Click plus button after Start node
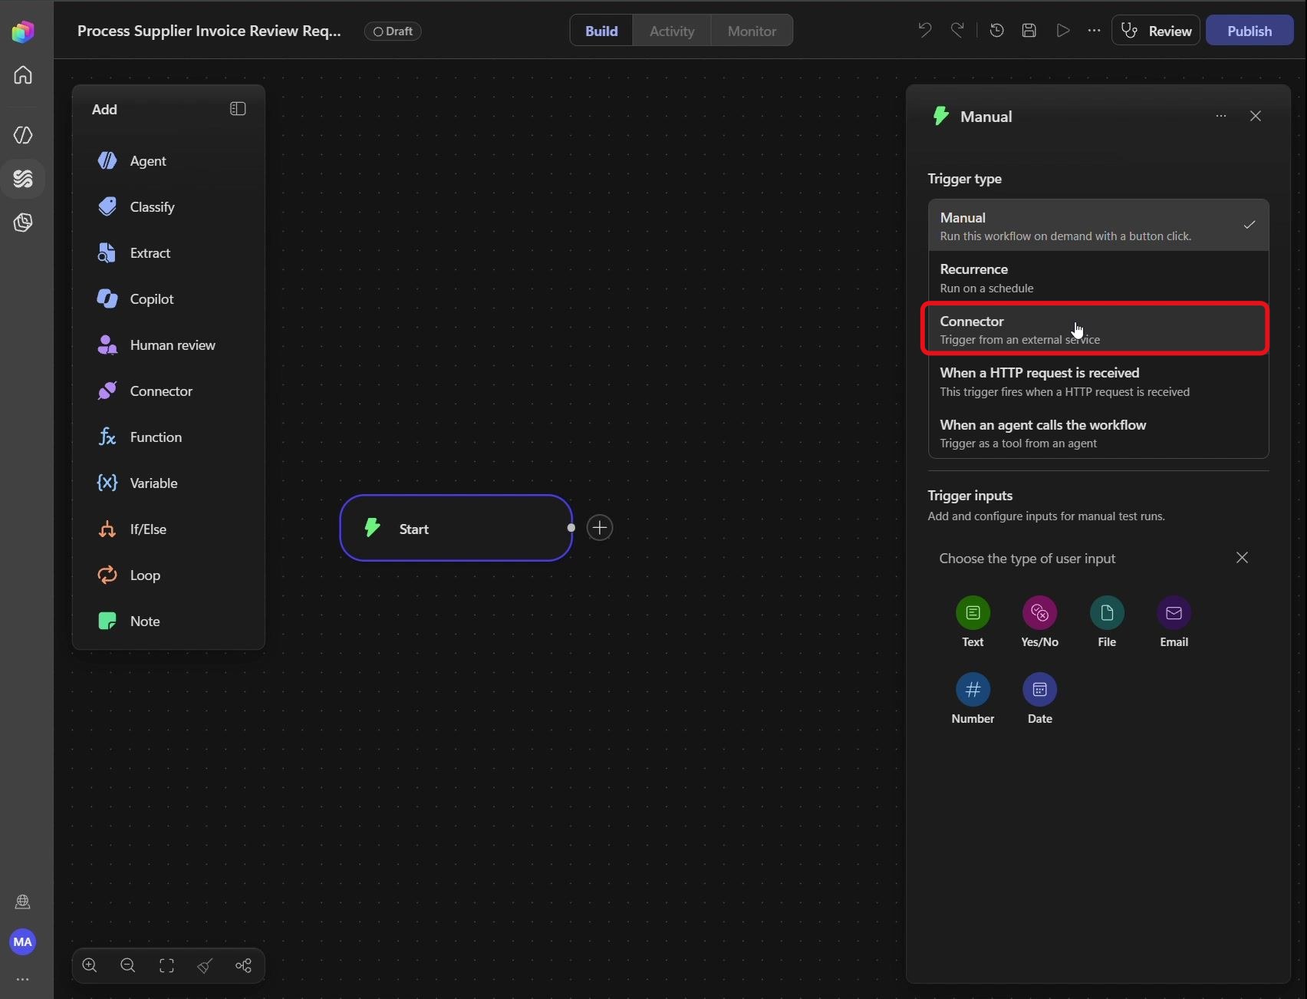The image size is (1307, 999). coord(600,528)
